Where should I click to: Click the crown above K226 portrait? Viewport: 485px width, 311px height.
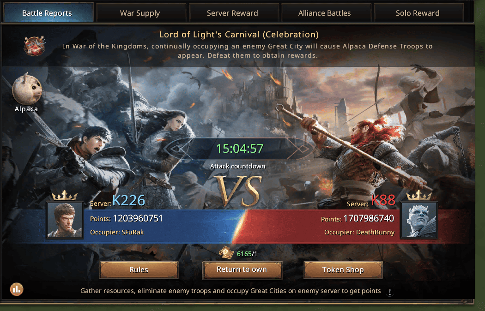click(x=65, y=196)
